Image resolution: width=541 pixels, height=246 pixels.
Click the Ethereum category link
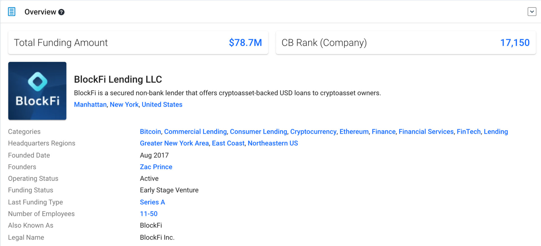354,131
